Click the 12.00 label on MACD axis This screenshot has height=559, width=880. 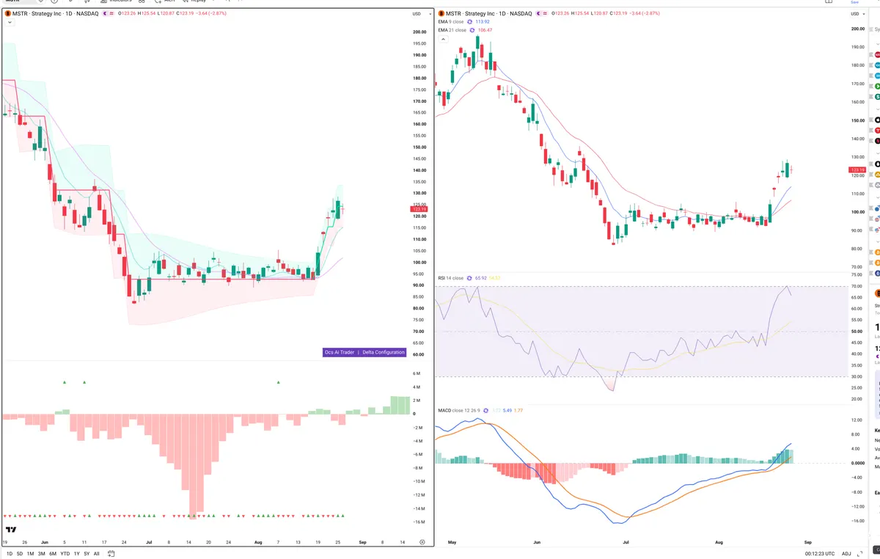[857, 420]
